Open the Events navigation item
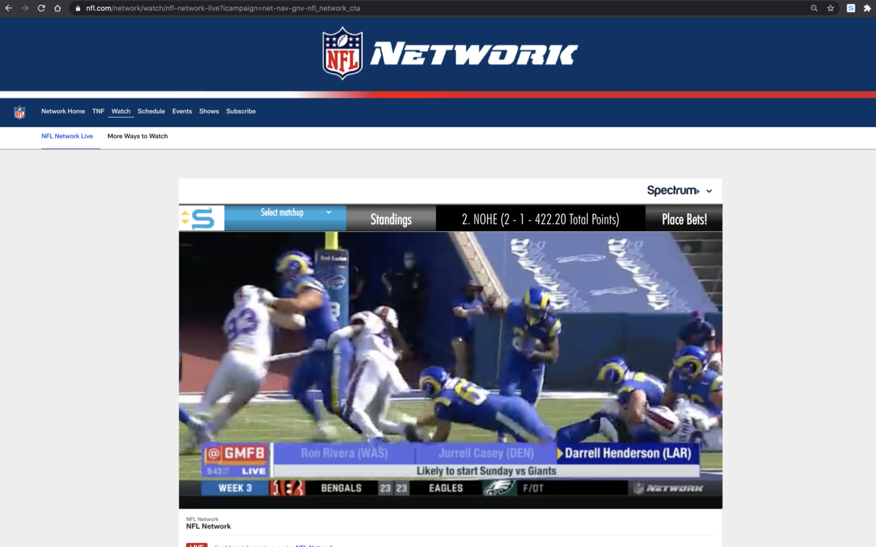The image size is (876, 547). coord(182,111)
